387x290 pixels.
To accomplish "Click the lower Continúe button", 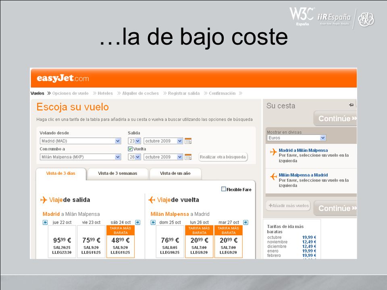I will pyautogui.click(x=335, y=208).
